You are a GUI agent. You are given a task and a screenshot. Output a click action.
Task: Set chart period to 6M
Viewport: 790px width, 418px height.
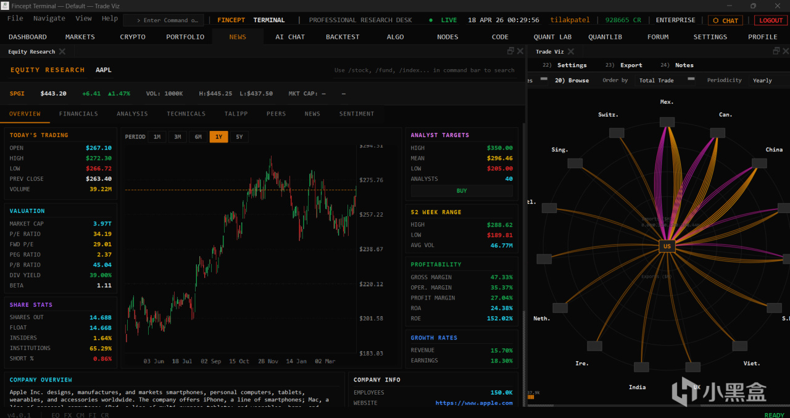[x=198, y=137]
